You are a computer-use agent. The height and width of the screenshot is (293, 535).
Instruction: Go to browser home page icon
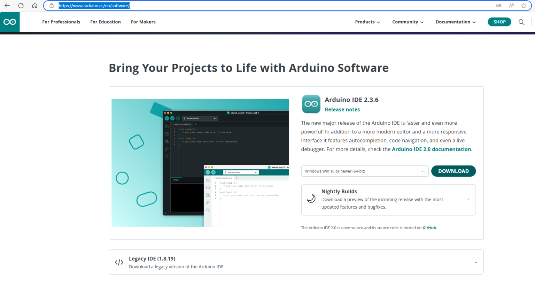pos(34,6)
